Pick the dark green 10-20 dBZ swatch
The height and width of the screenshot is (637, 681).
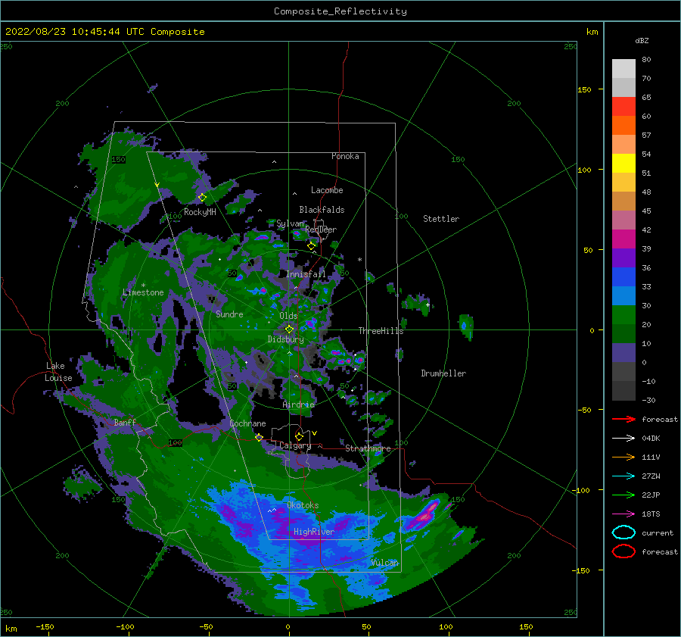pos(623,333)
